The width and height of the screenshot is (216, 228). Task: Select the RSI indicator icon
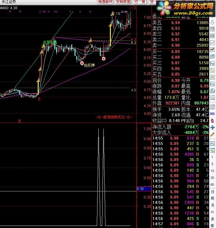(212, 114)
